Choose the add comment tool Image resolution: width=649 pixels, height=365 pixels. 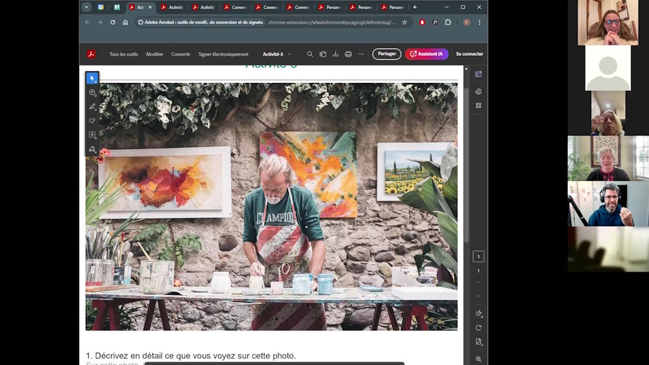[x=92, y=93]
